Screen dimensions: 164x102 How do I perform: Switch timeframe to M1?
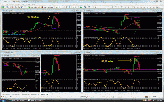(135, 7)
